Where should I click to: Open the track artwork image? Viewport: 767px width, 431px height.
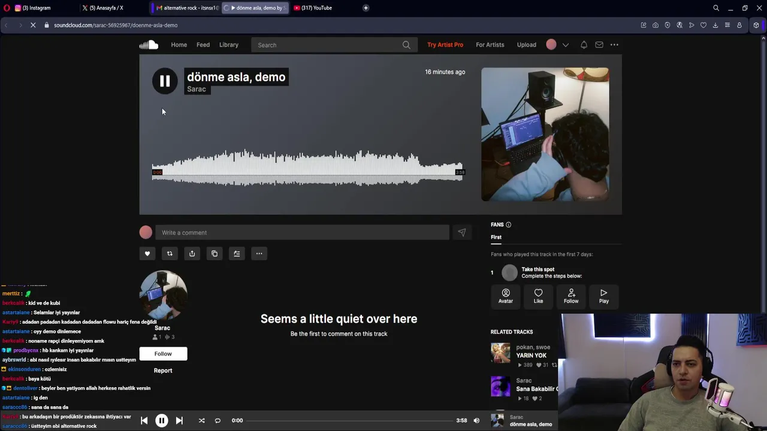tap(545, 134)
